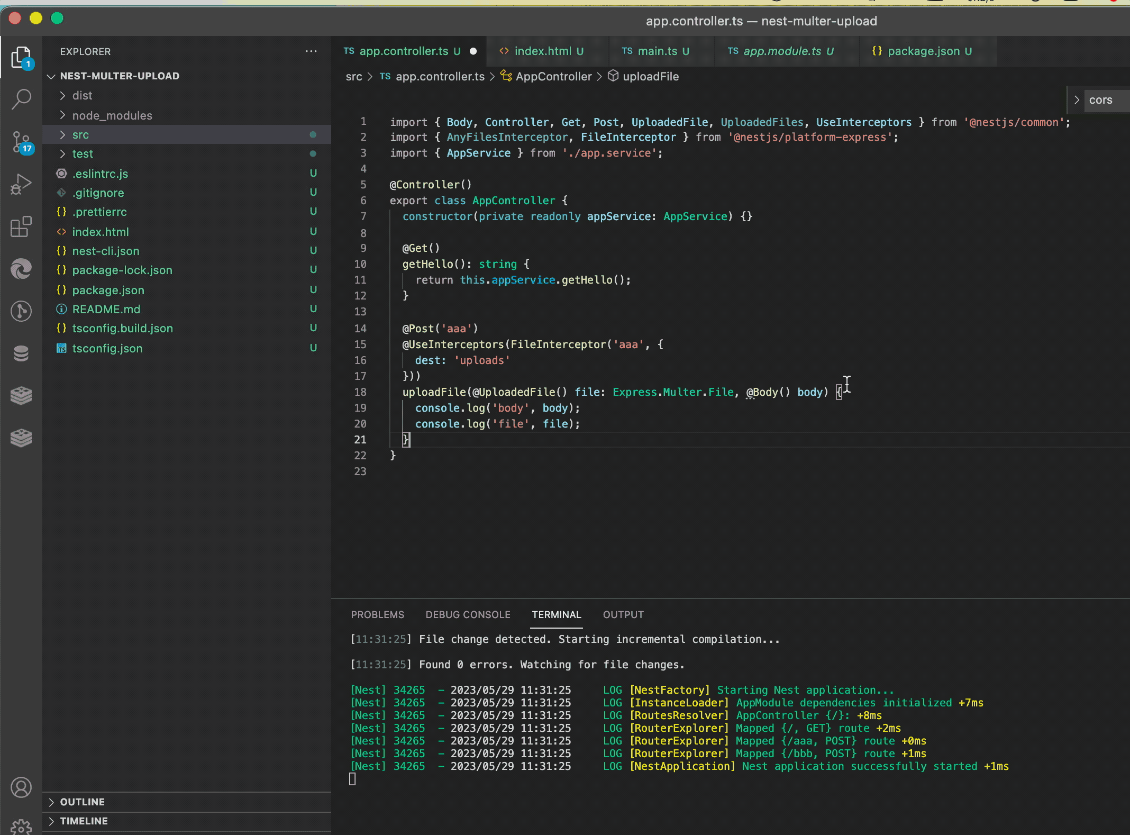Open Source Control view with 17 badge
The height and width of the screenshot is (835, 1130).
pyautogui.click(x=21, y=142)
